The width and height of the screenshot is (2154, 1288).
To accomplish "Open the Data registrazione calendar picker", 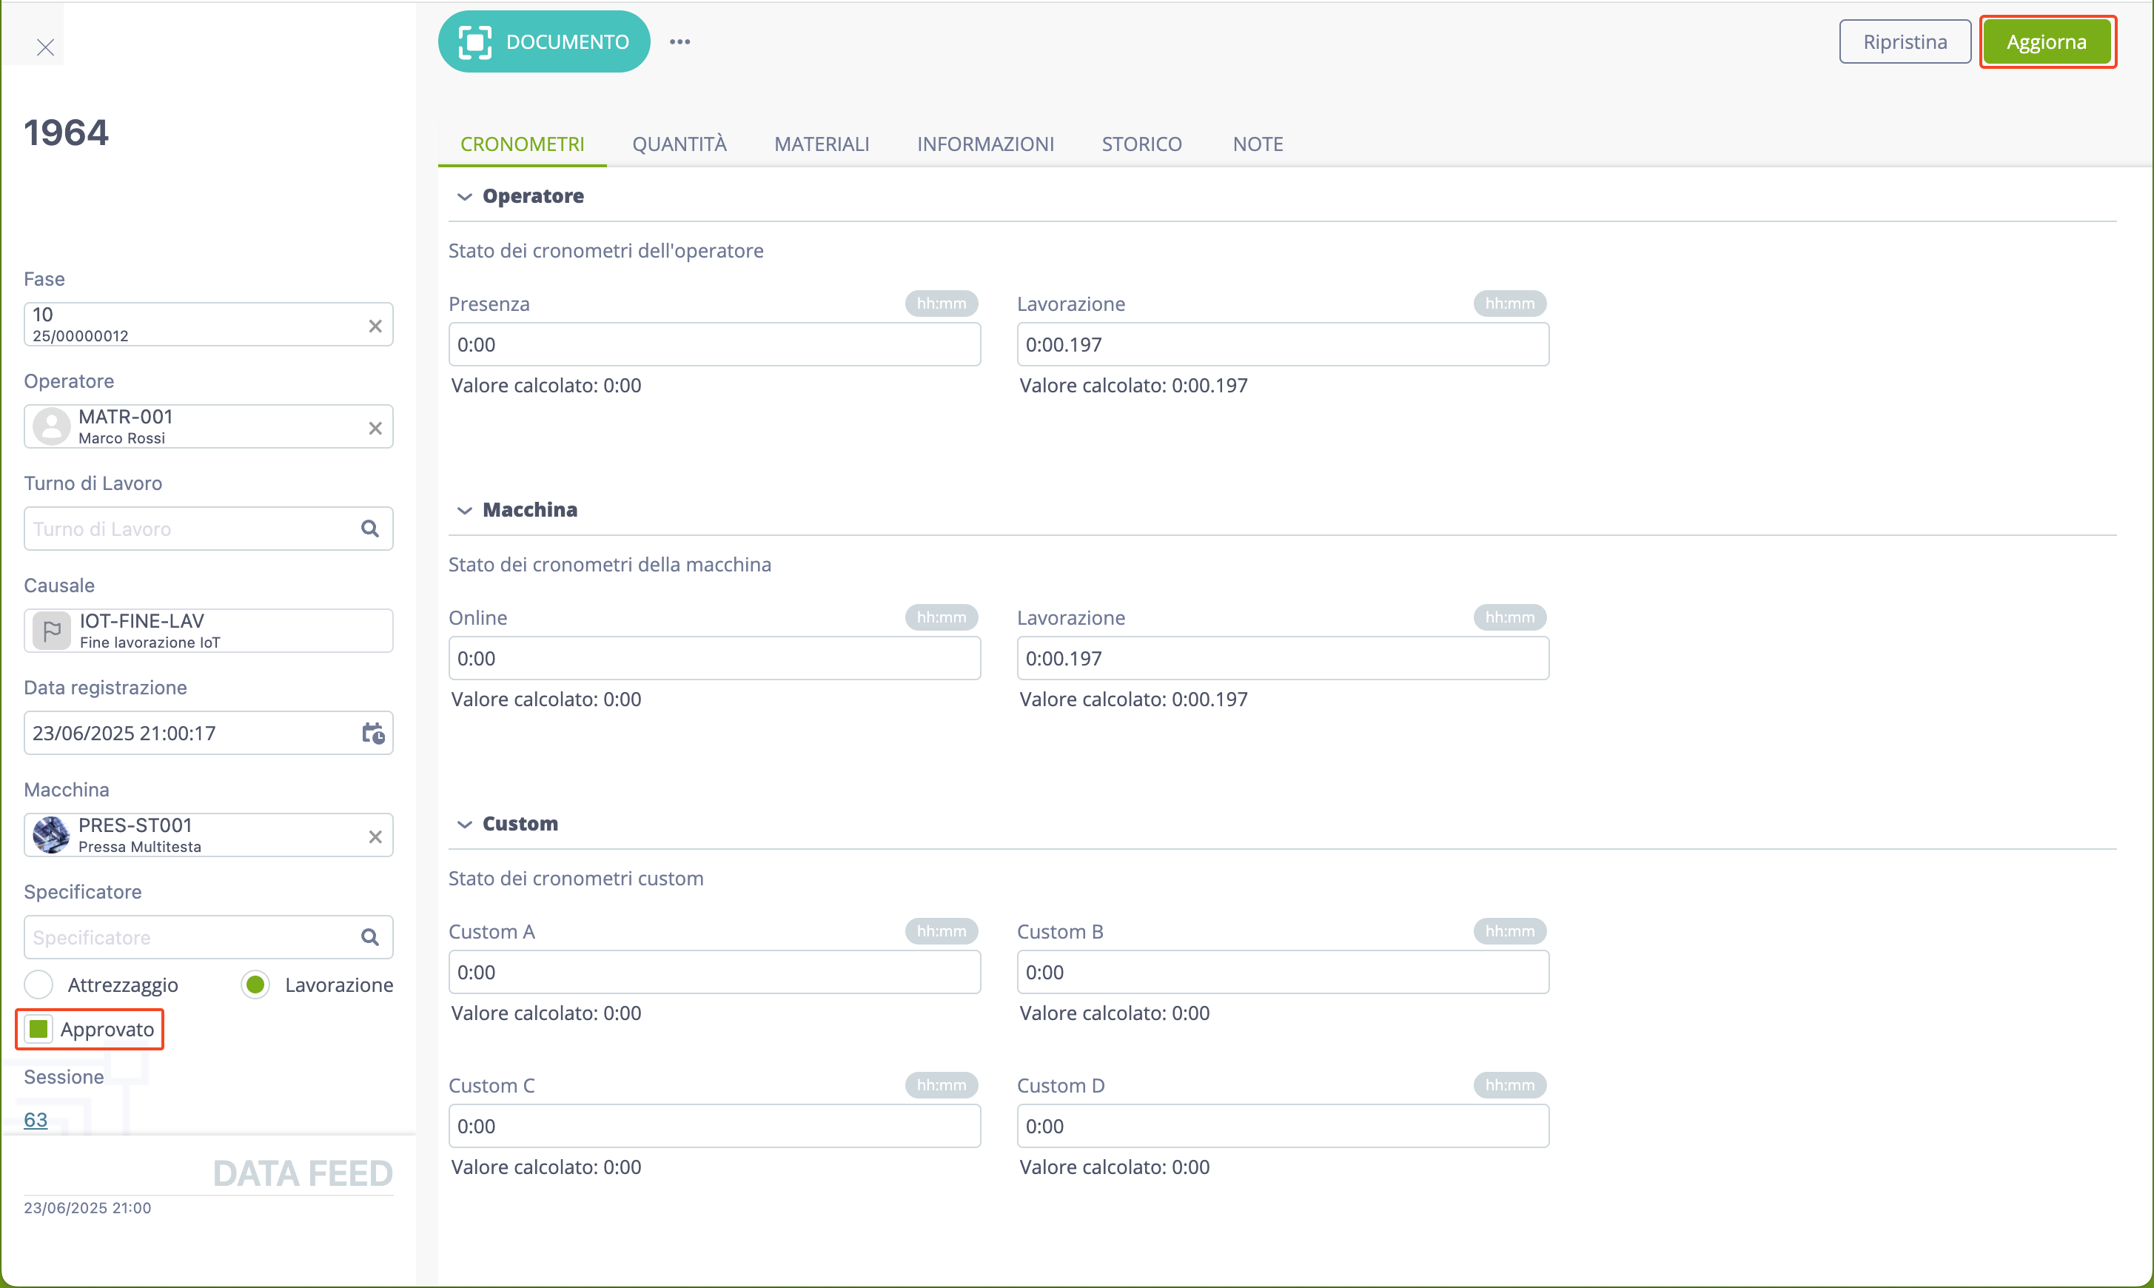I will 373,734.
